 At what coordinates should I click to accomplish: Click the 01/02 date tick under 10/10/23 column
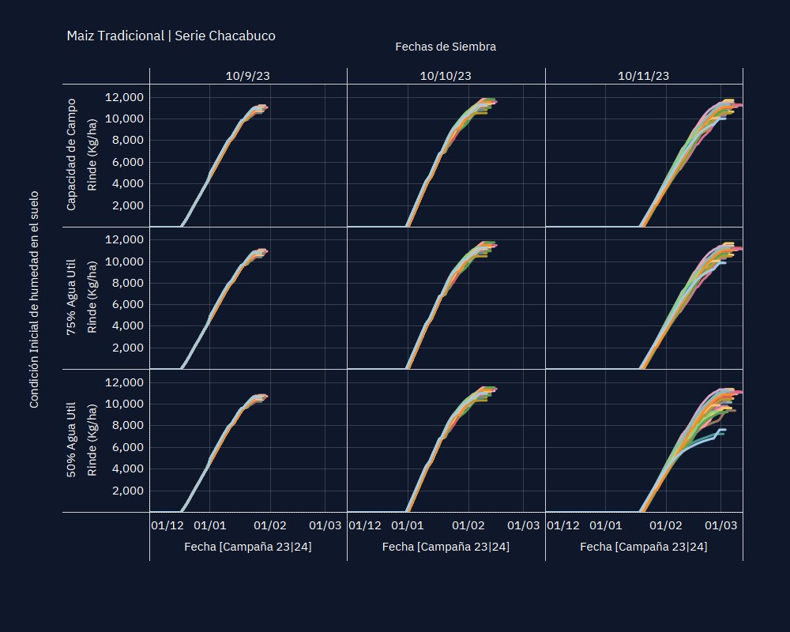point(468,525)
